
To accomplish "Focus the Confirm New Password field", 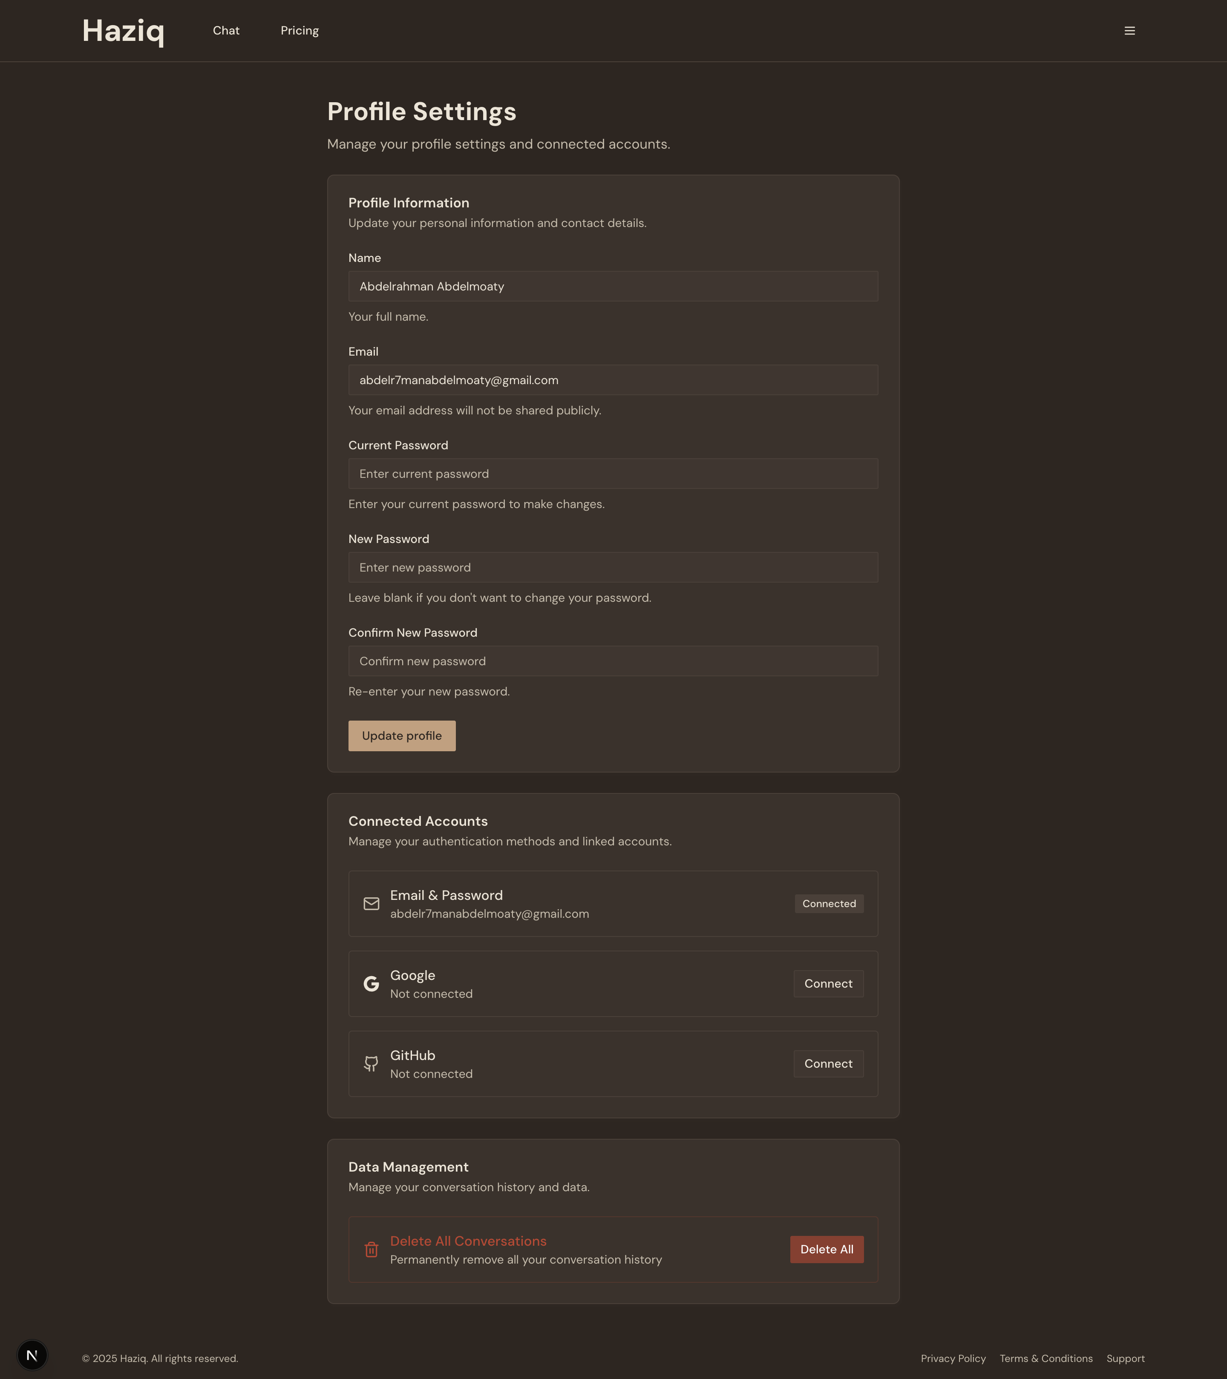I will coord(613,661).
